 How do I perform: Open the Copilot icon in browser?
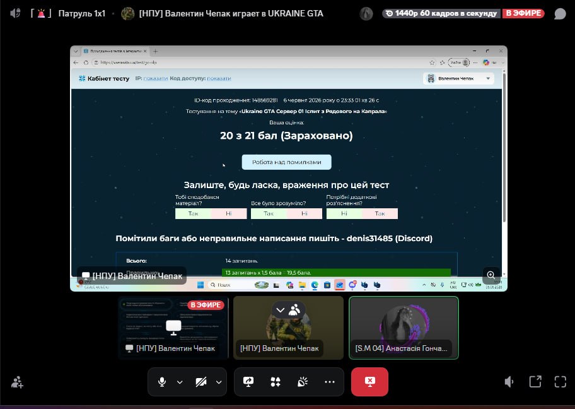coord(486,62)
